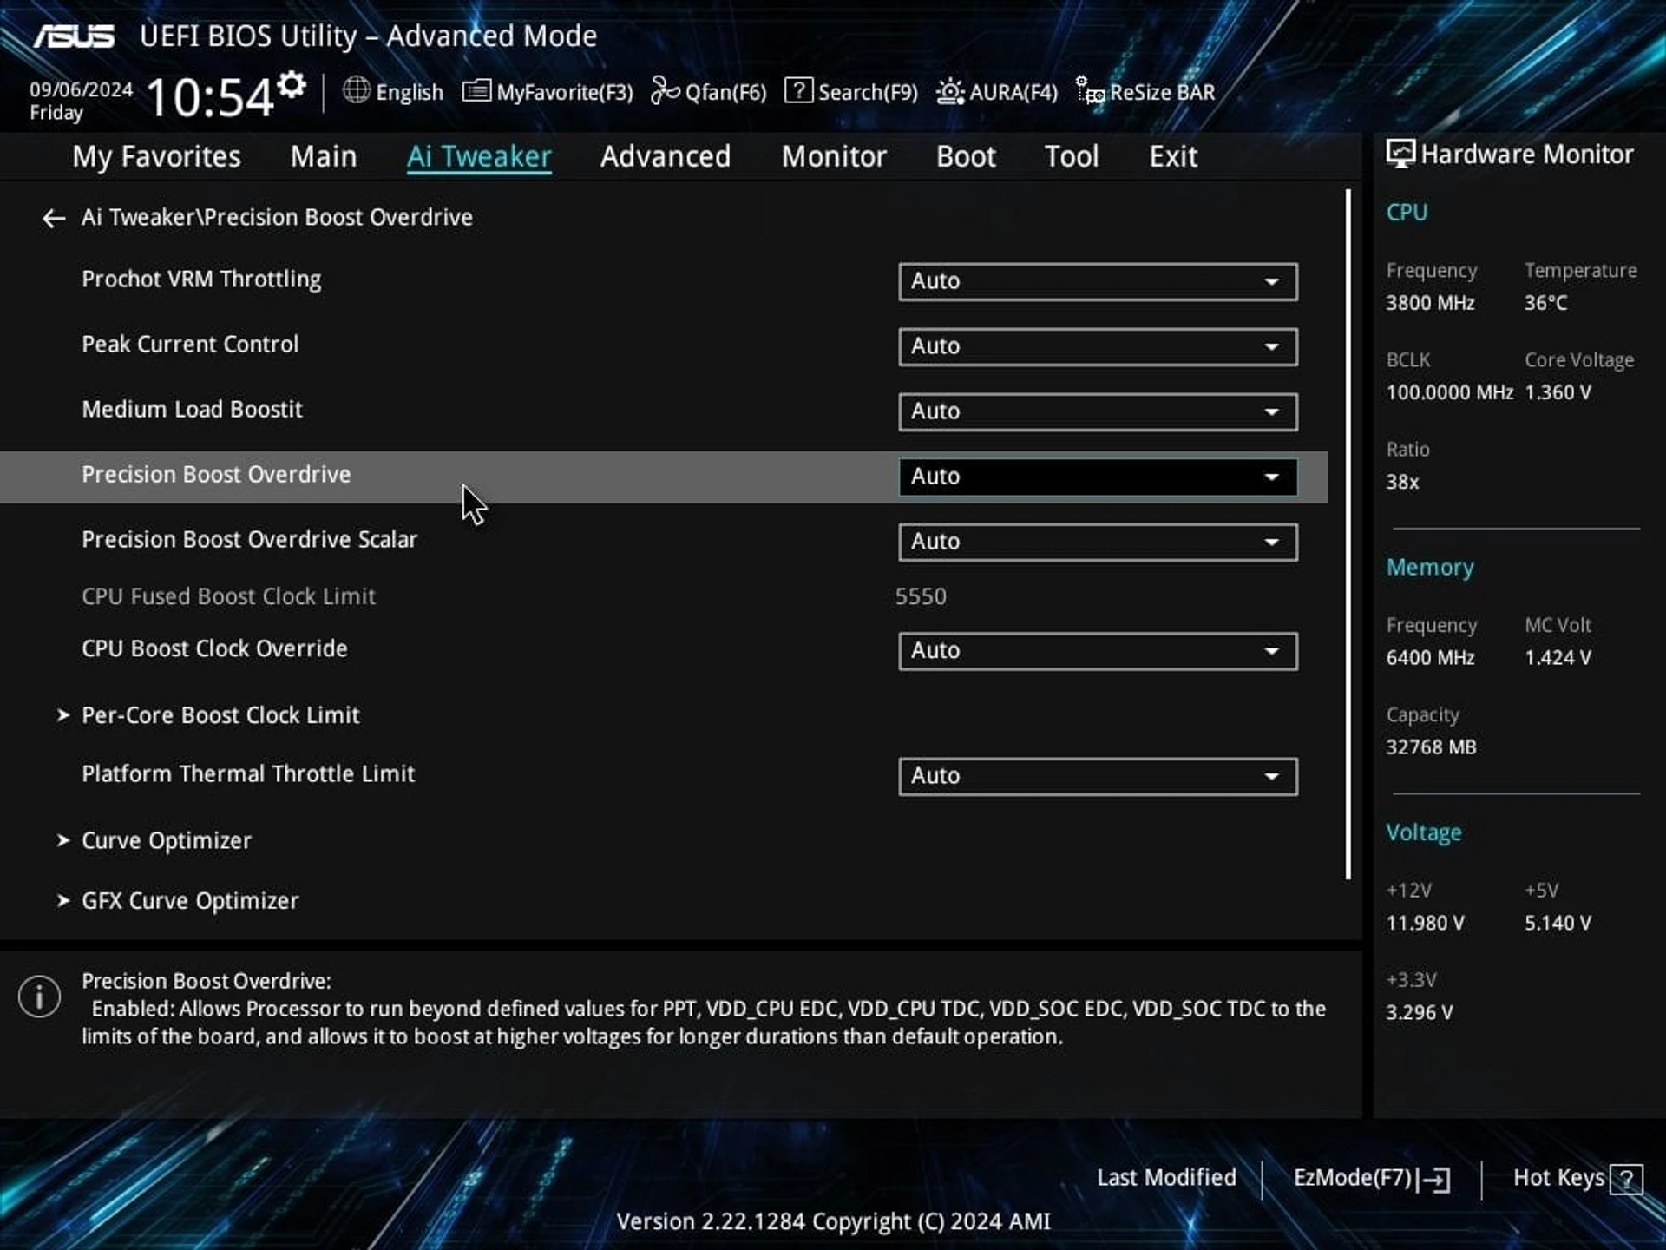Open Prochot VRM Throttling dropdown

[1098, 281]
